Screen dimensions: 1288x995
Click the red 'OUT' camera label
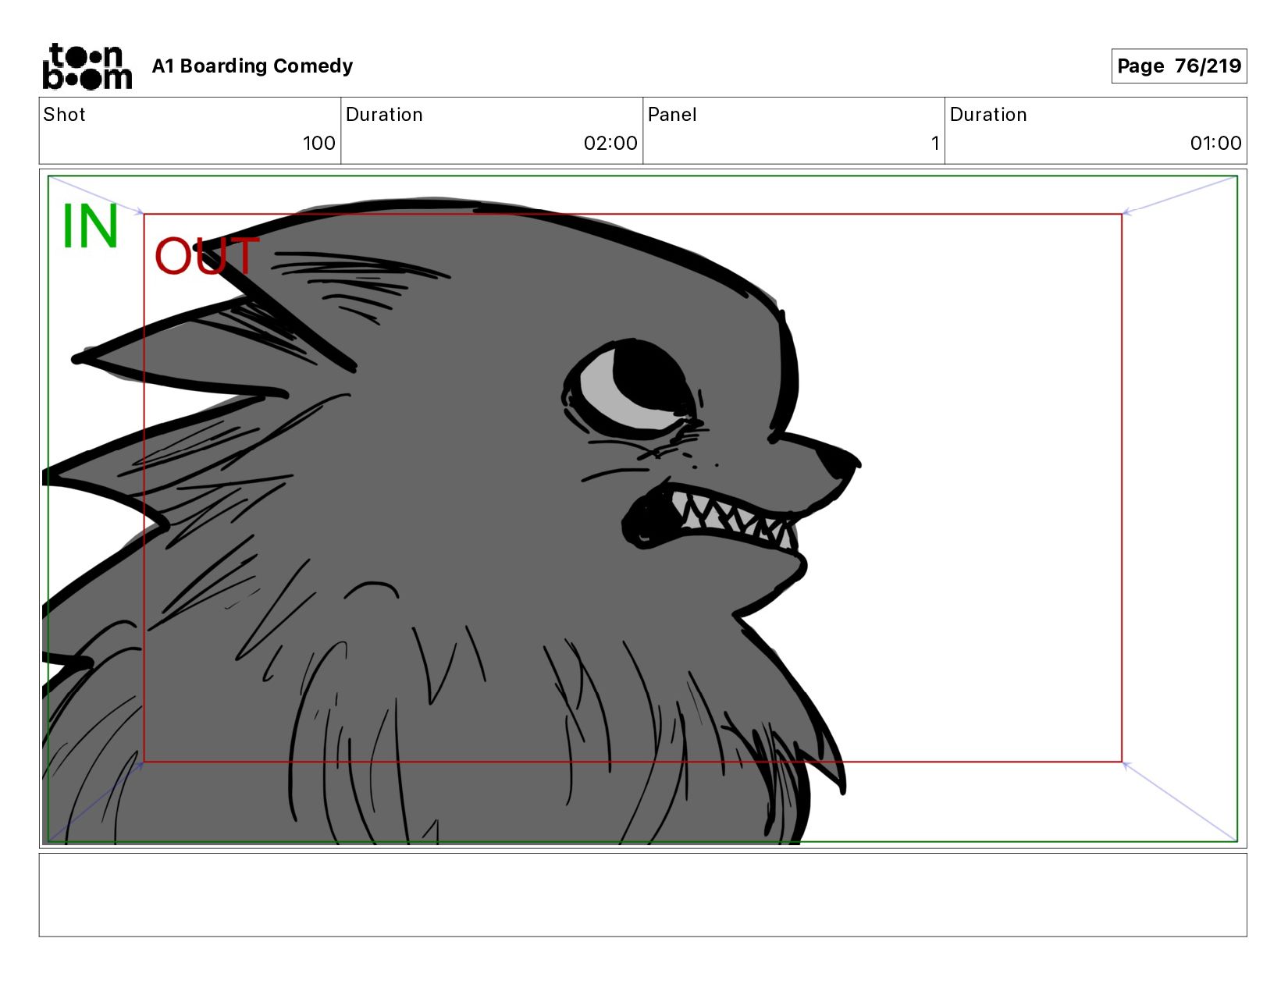click(206, 256)
